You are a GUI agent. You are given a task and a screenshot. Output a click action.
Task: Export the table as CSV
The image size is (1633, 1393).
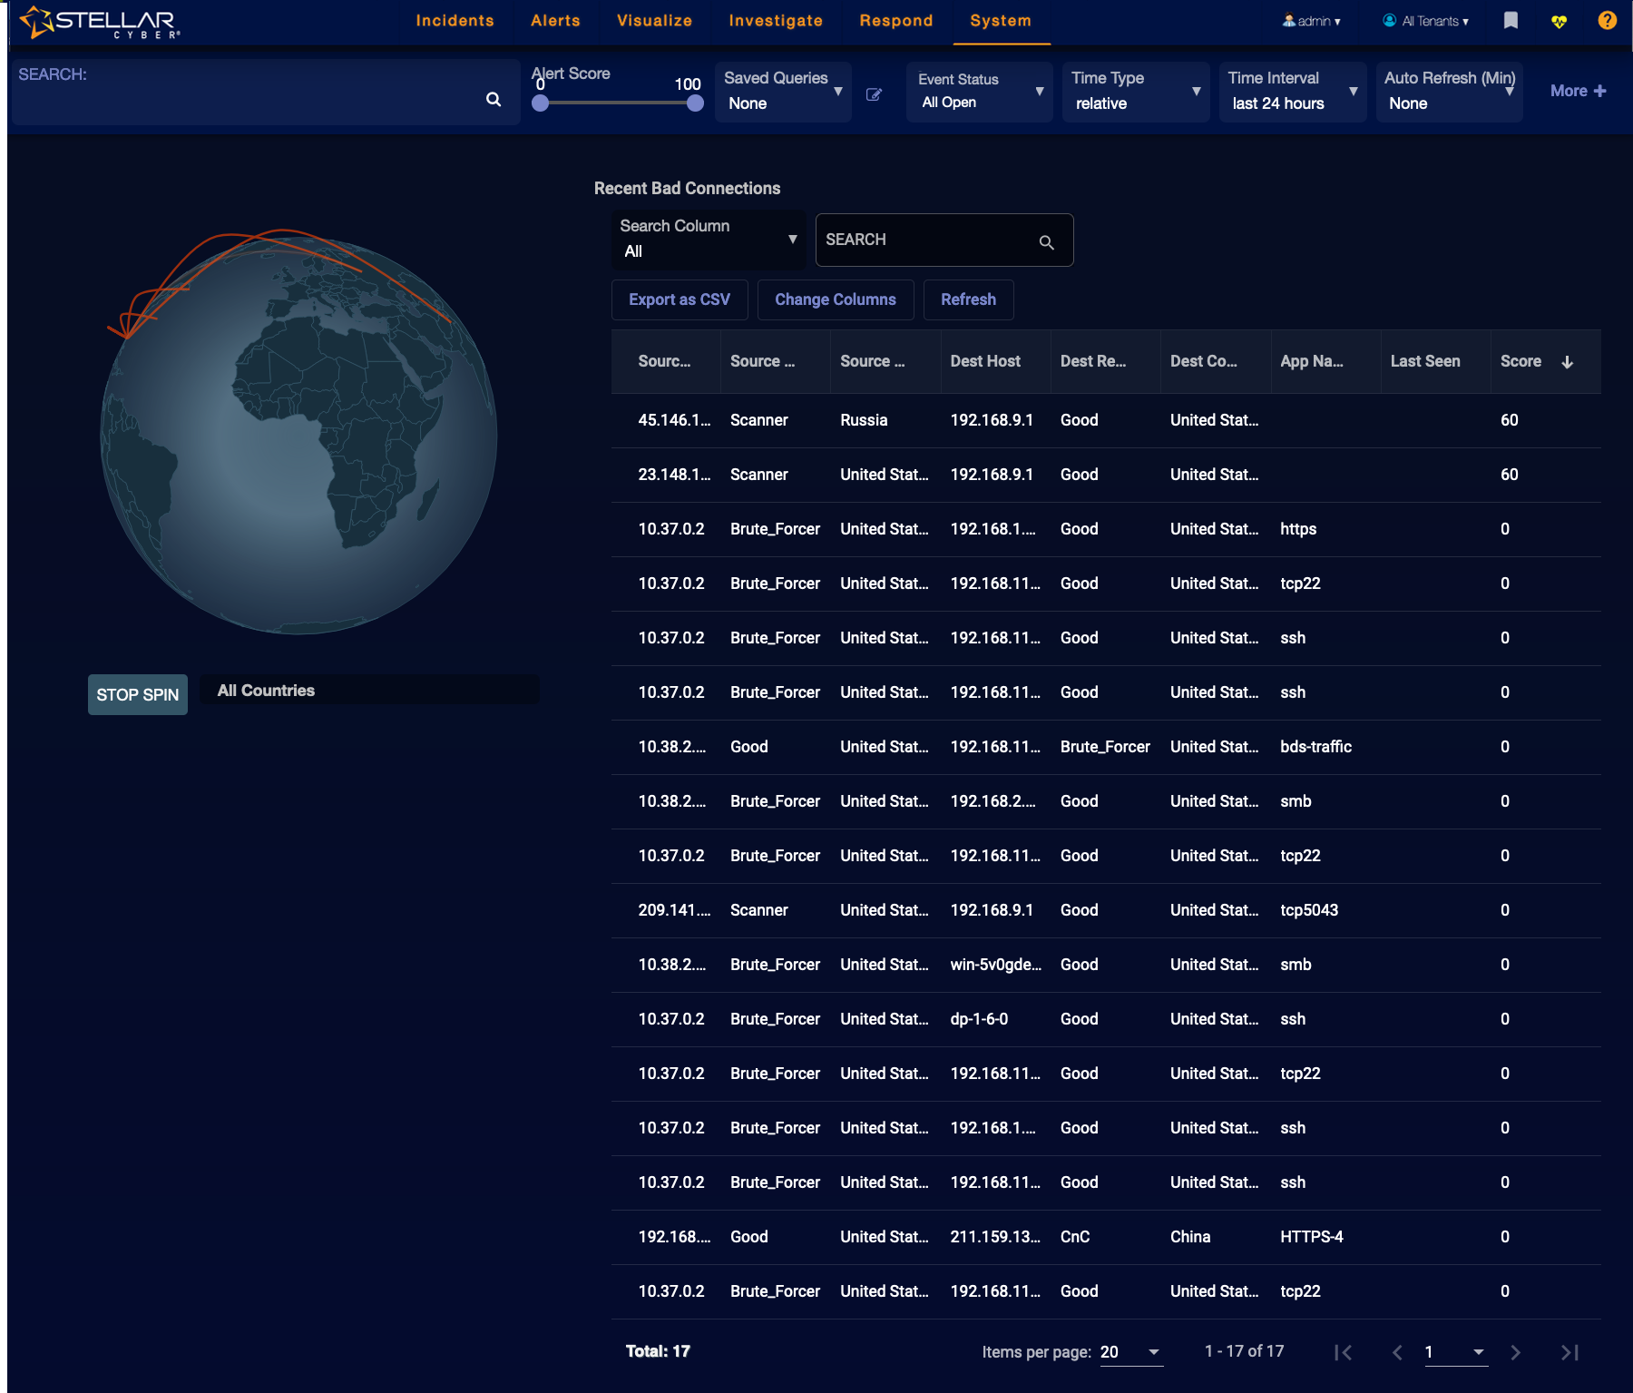click(679, 299)
